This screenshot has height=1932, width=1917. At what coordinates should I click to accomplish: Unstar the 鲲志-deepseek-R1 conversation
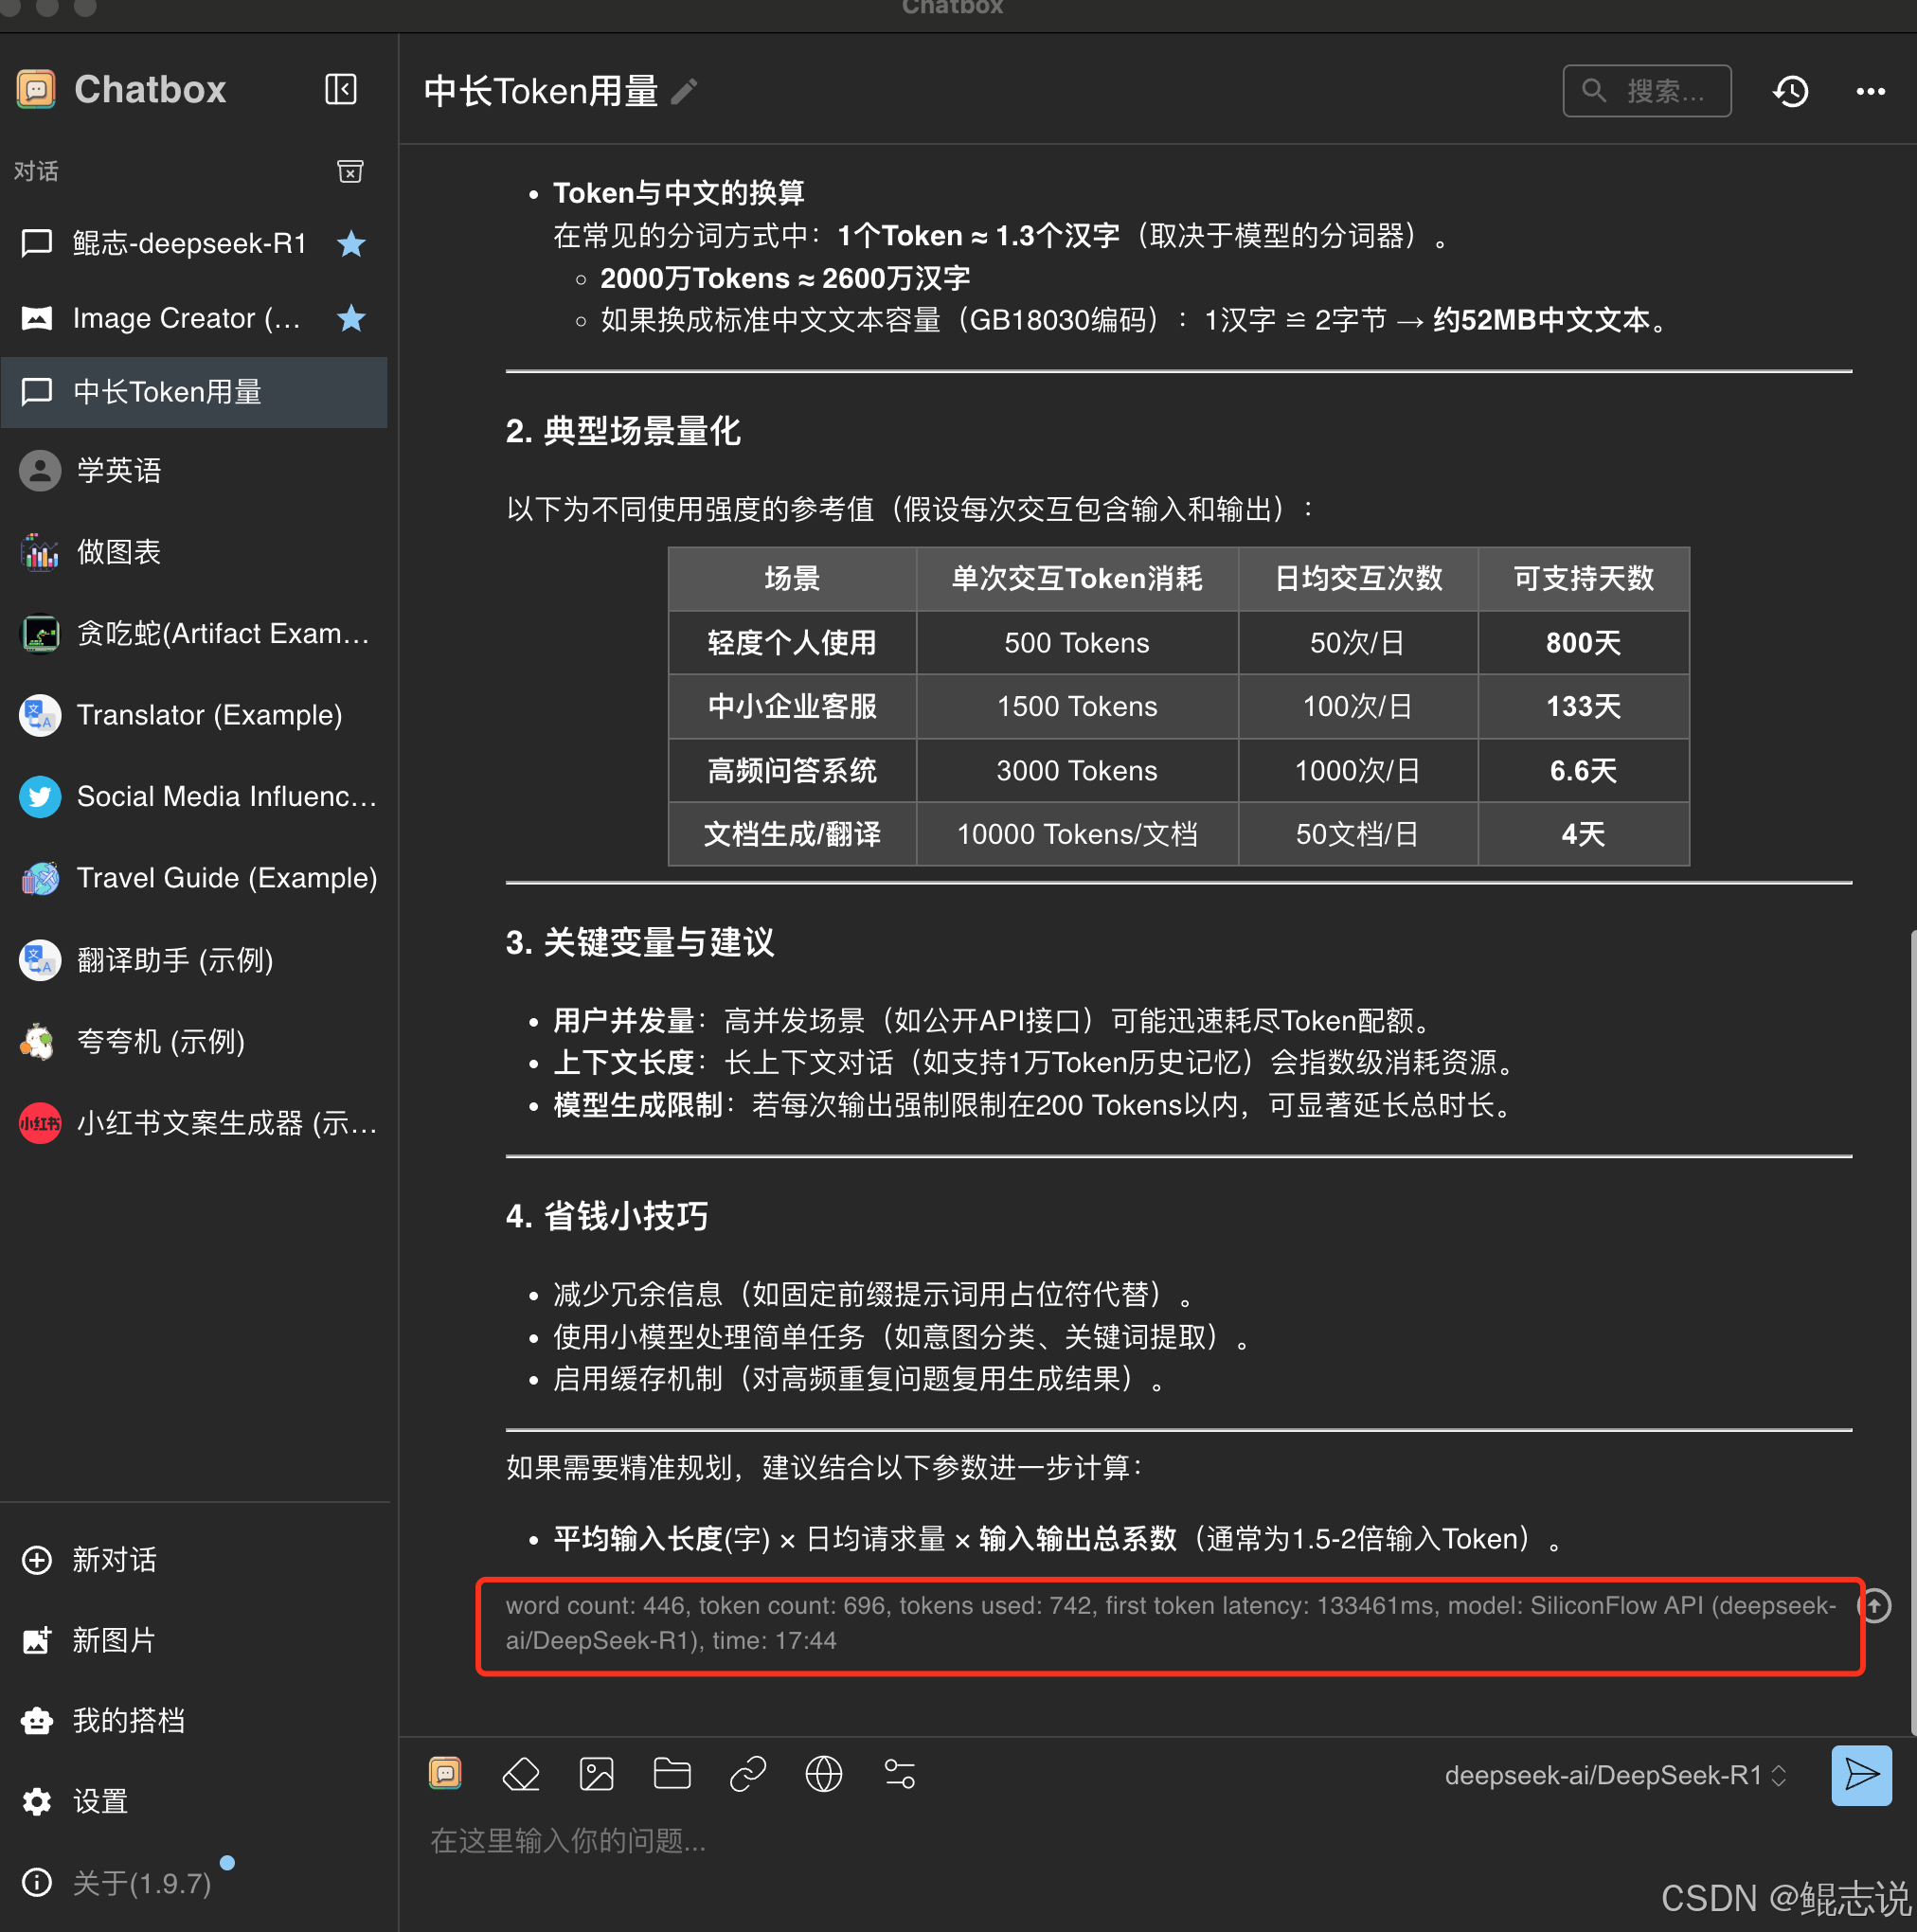(351, 244)
